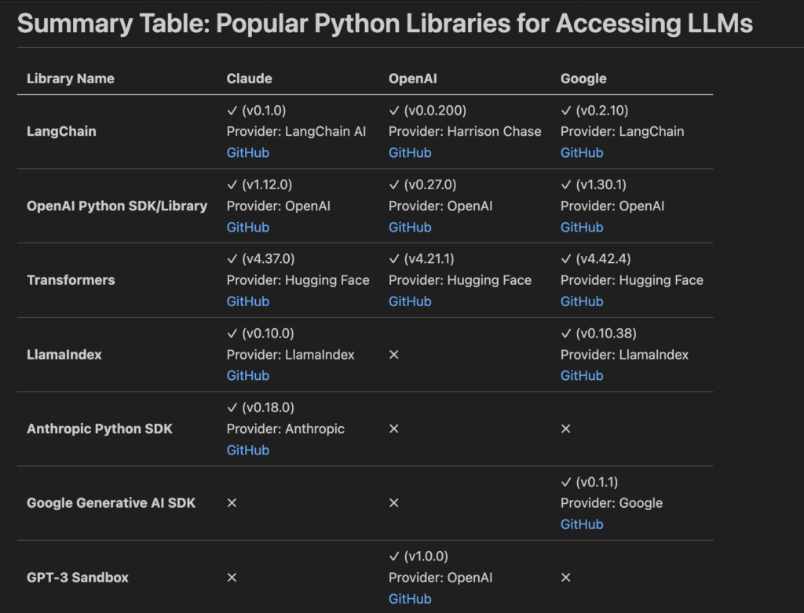This screenshot has height=613, width=804.
Task: Visit the GitHub link for Transformers Google
Action: (582, 301)
